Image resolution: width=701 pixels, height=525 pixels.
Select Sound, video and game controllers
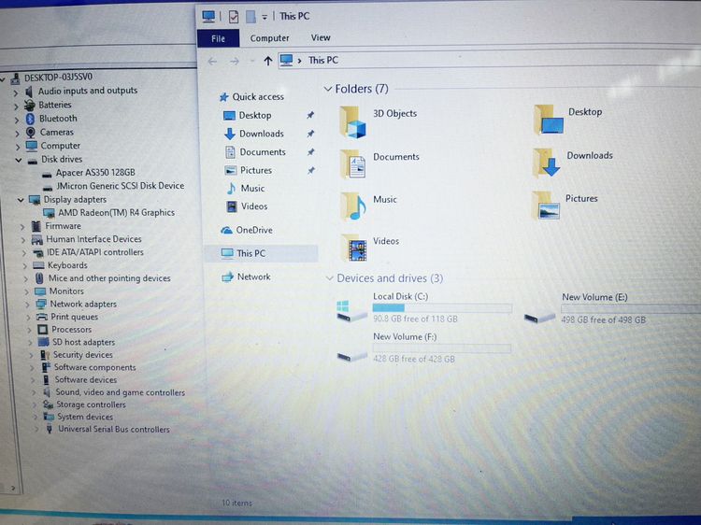[x=120, y=392]
